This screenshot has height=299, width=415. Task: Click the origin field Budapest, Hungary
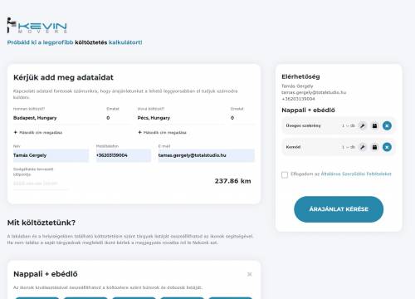(x=56, y=118)
